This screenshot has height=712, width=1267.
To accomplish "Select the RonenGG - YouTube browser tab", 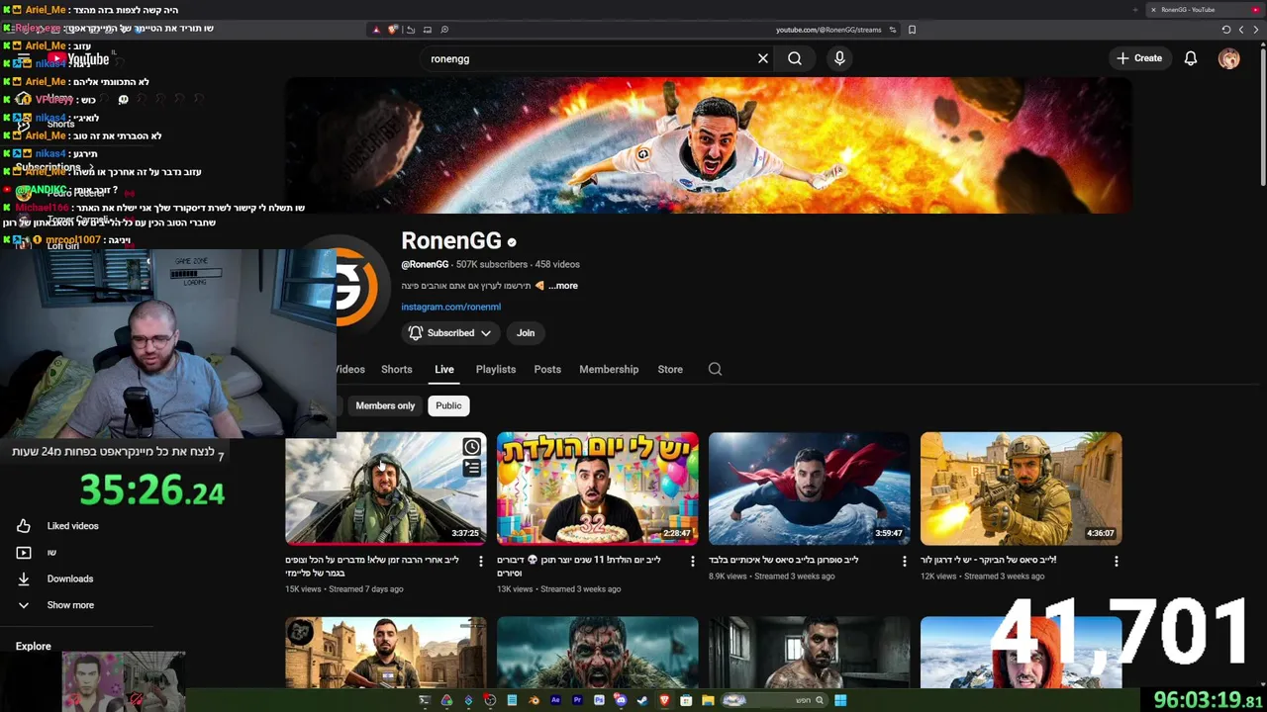I will tap(1204, 10).
